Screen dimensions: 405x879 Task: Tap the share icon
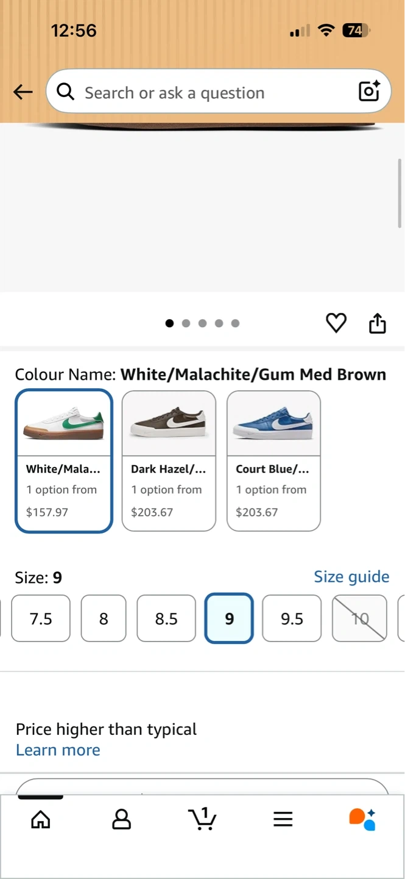378,324
